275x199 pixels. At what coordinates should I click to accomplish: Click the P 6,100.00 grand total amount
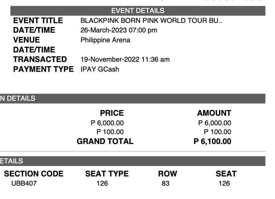[x=212, y=141]
